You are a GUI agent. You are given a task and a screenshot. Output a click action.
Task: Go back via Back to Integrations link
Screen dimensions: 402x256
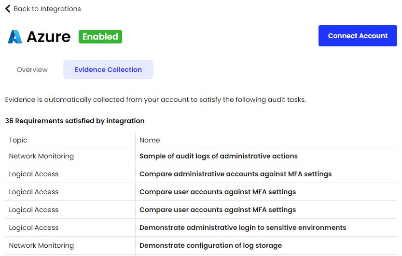[43, 9]
